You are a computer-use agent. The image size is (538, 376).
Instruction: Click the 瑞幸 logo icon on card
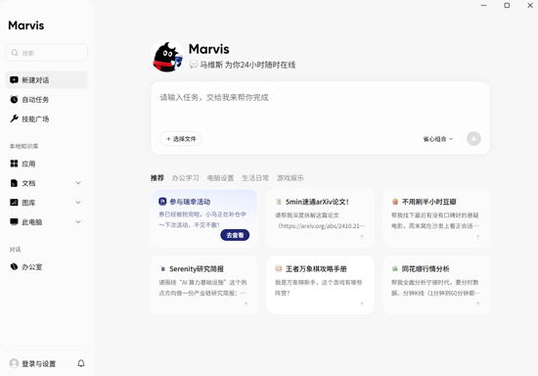[x=162, y=202]
